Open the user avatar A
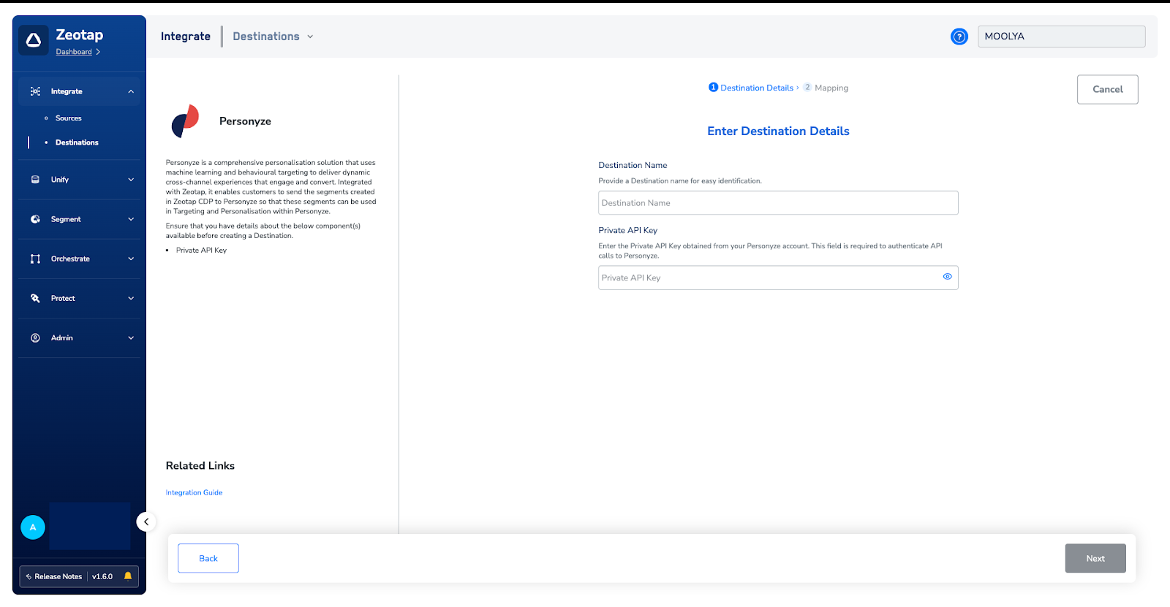The image size is (1170, 607). tap(33, 527)
